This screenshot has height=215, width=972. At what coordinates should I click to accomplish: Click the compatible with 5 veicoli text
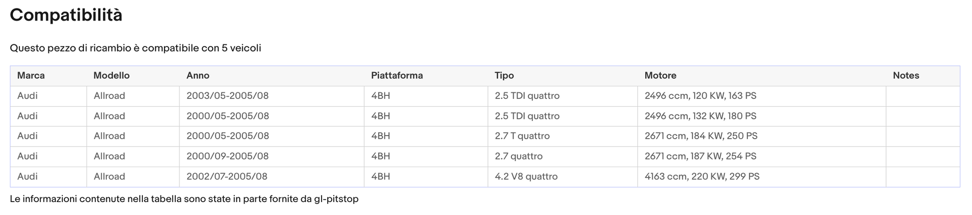pos(135,48)
